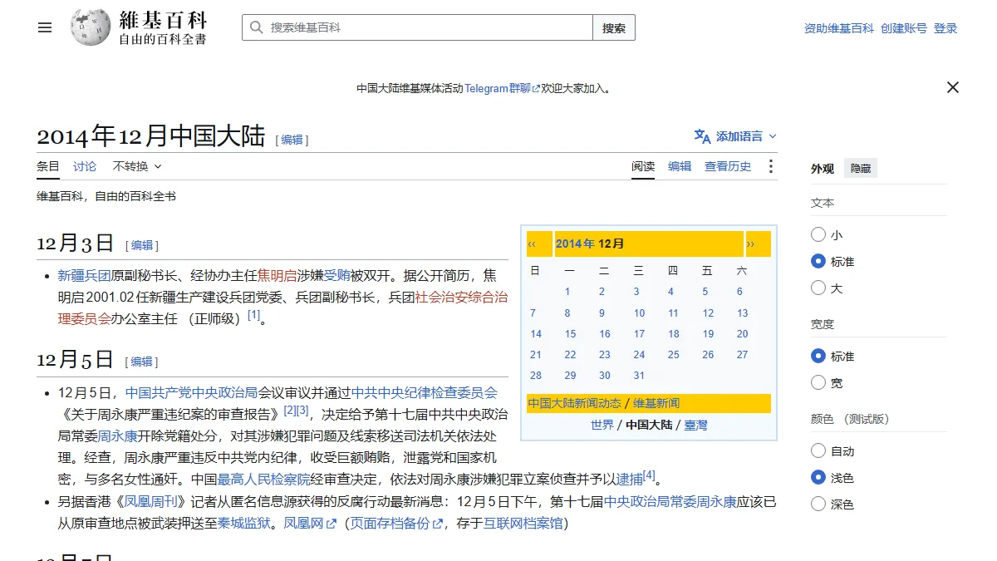This screenshot has height=561, width=997.
Task: Select calendar day 31
Action: click(639, 375)
